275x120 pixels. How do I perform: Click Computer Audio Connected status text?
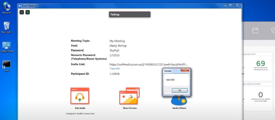tap(80, 113)
